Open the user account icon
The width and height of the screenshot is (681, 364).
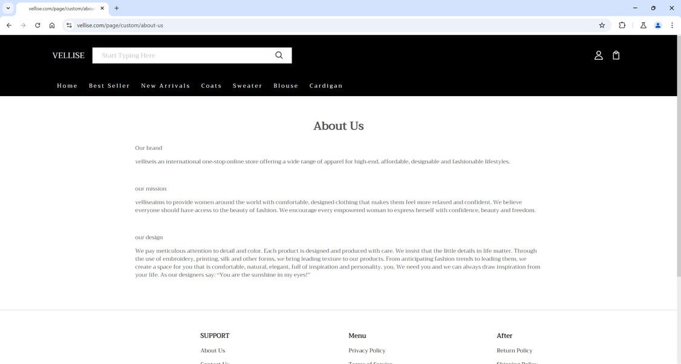pyautogui.click(x=599, y=55)
